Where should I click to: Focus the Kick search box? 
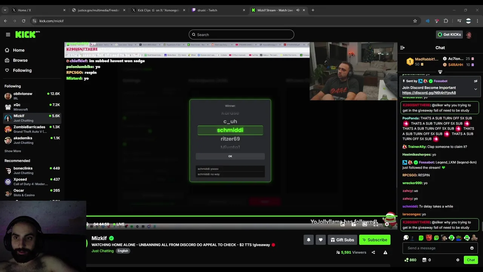[x=241, y=34]
